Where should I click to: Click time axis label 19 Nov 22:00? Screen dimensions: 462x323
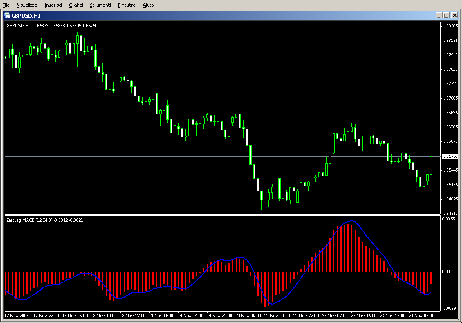tap(220, 316)
